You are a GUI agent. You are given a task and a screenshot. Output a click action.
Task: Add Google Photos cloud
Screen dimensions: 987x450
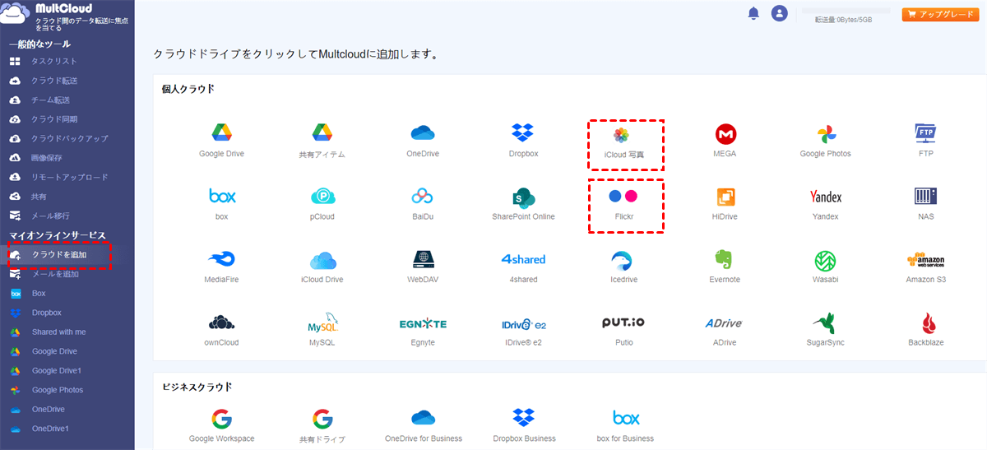coord(826,133)
